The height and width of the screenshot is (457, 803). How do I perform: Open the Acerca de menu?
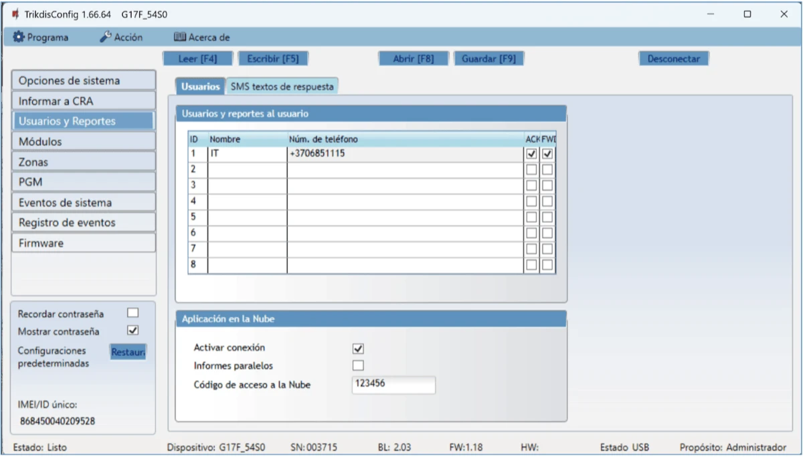tap(201, 37)
